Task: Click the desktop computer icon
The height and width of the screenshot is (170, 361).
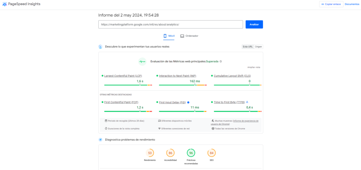Action: point(182,36)
